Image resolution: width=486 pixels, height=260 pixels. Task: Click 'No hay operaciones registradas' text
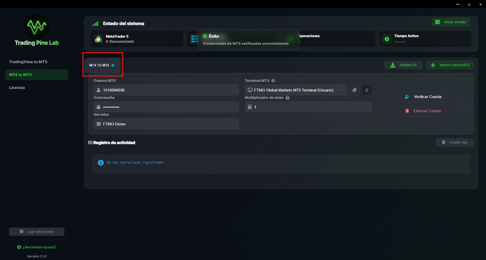[135, 162]
